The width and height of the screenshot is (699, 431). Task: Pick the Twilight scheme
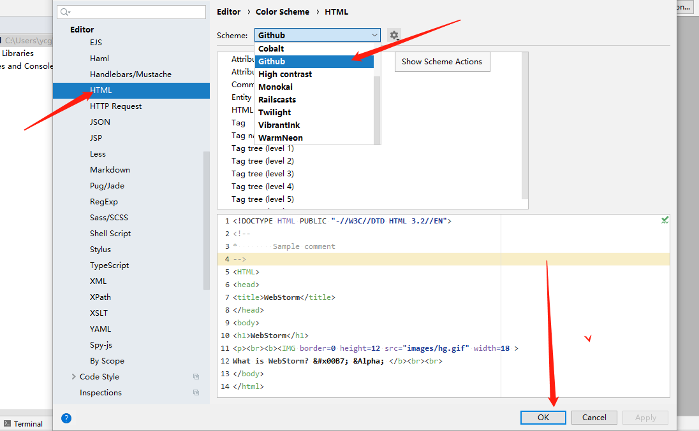coord(314,113)
